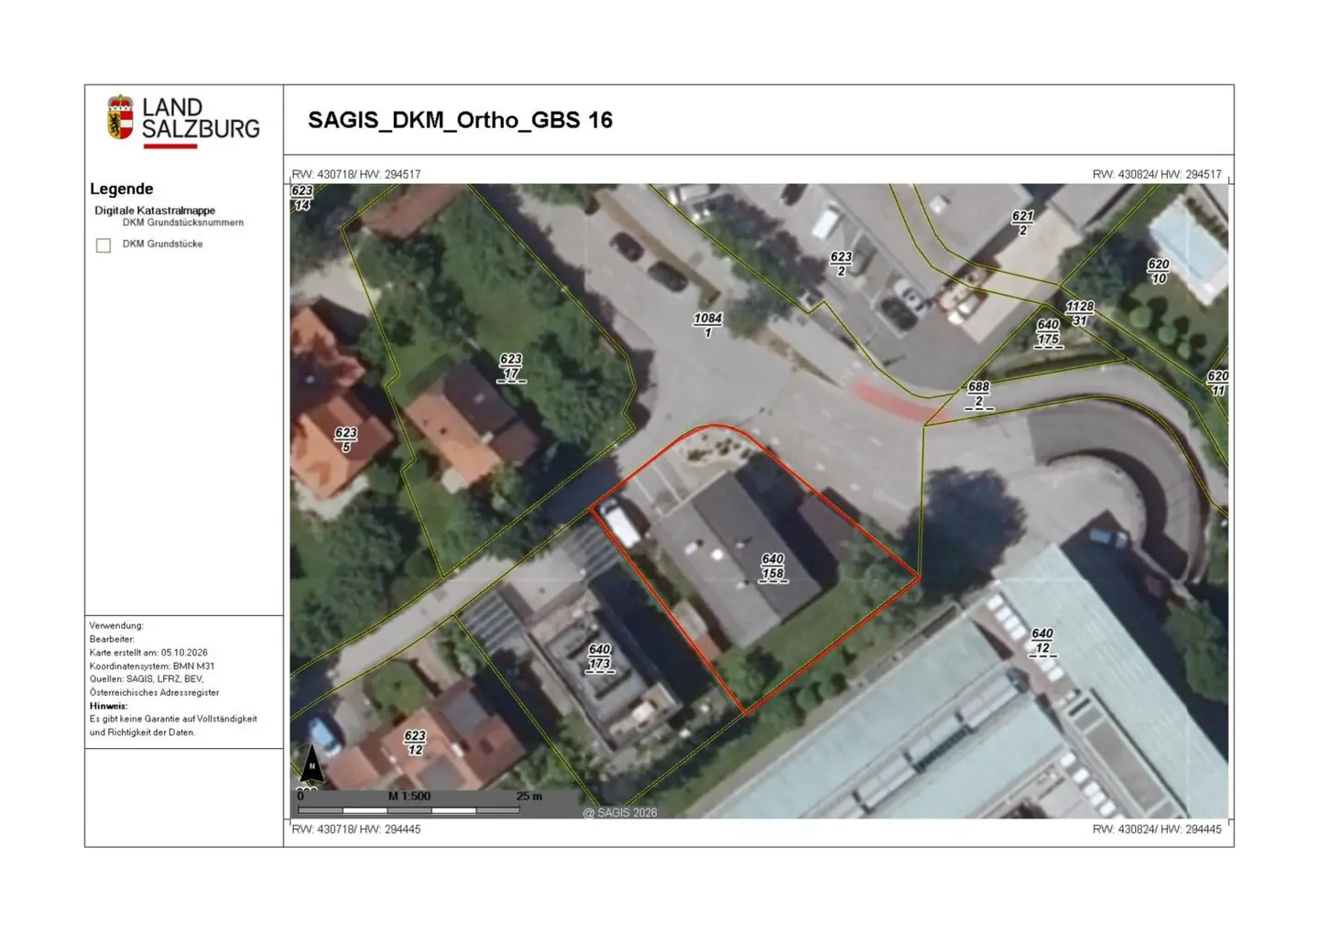1319x932 pixels.
Task: Click the Legende heading
Action: pos(122,189)
